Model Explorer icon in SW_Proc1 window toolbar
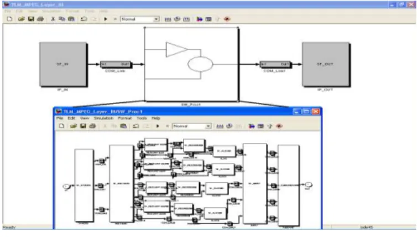 click(x=260, y=126)
